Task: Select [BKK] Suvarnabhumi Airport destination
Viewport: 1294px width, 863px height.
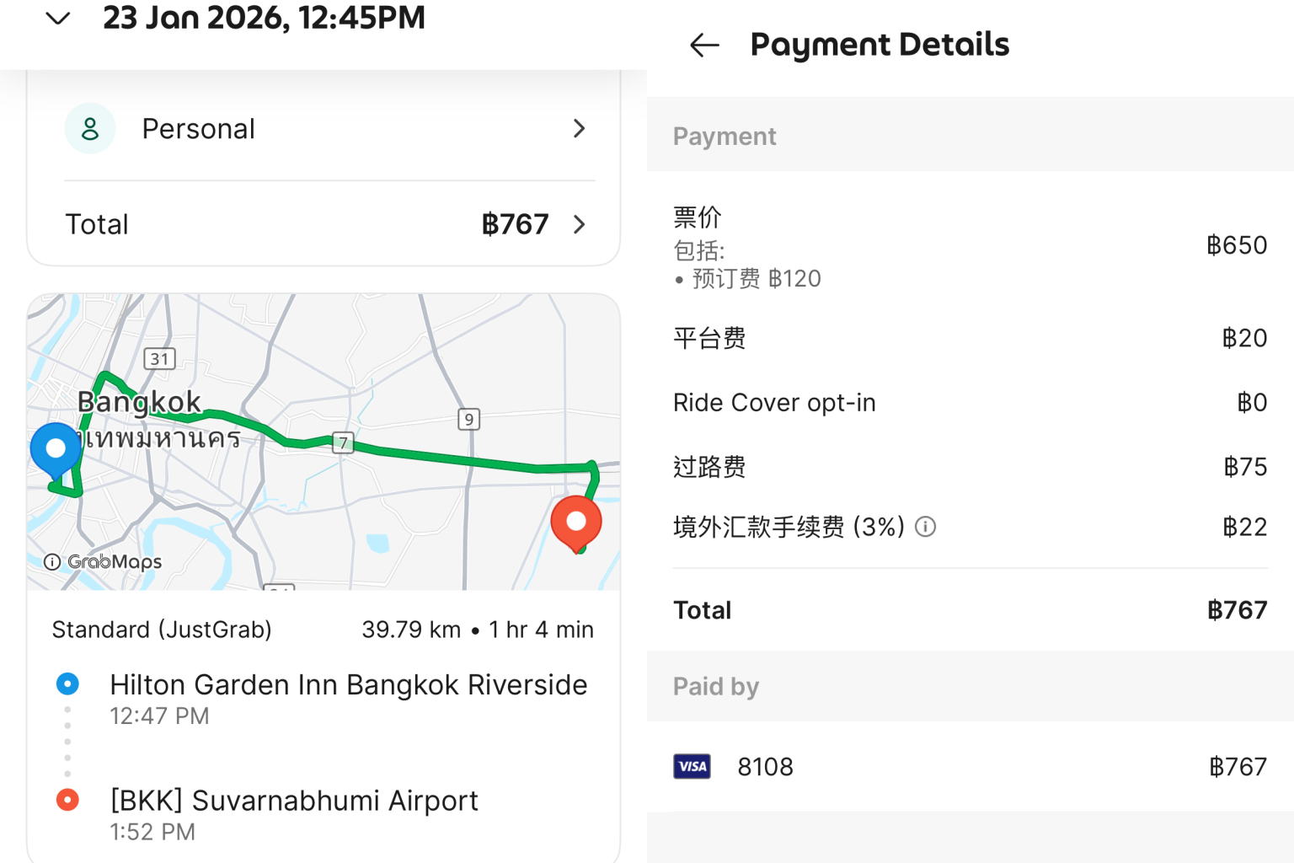Action: click(294, 801)
